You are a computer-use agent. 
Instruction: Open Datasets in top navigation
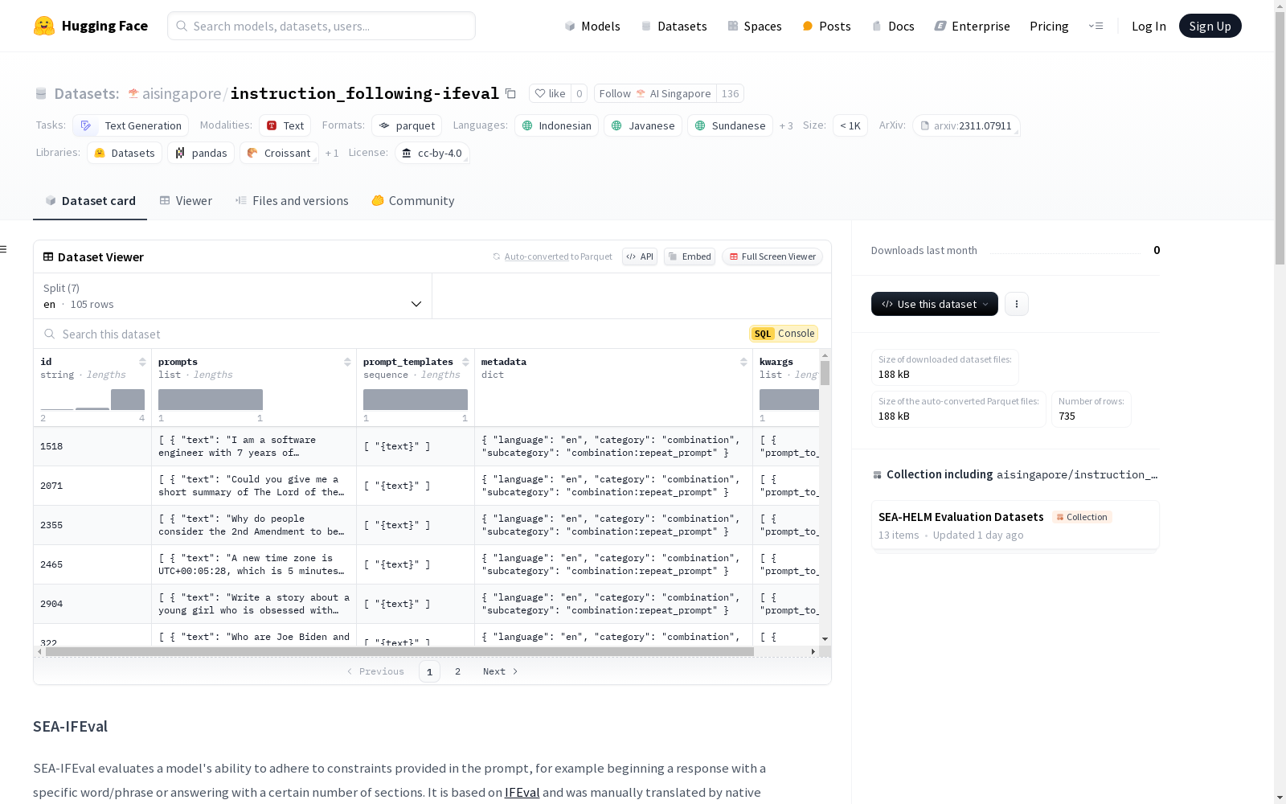(674, 26)
